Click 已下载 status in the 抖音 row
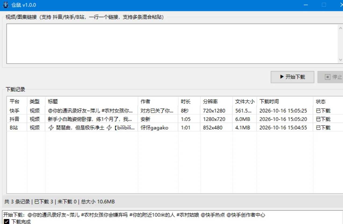Viewport: 343px width, 224px height. (323, 119)
